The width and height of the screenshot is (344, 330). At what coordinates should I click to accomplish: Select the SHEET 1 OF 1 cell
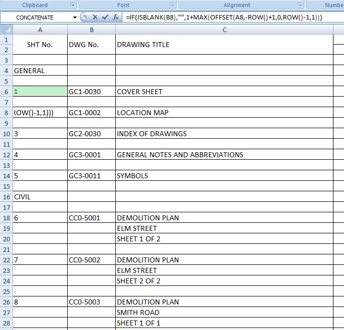click(x=225, y=323)
